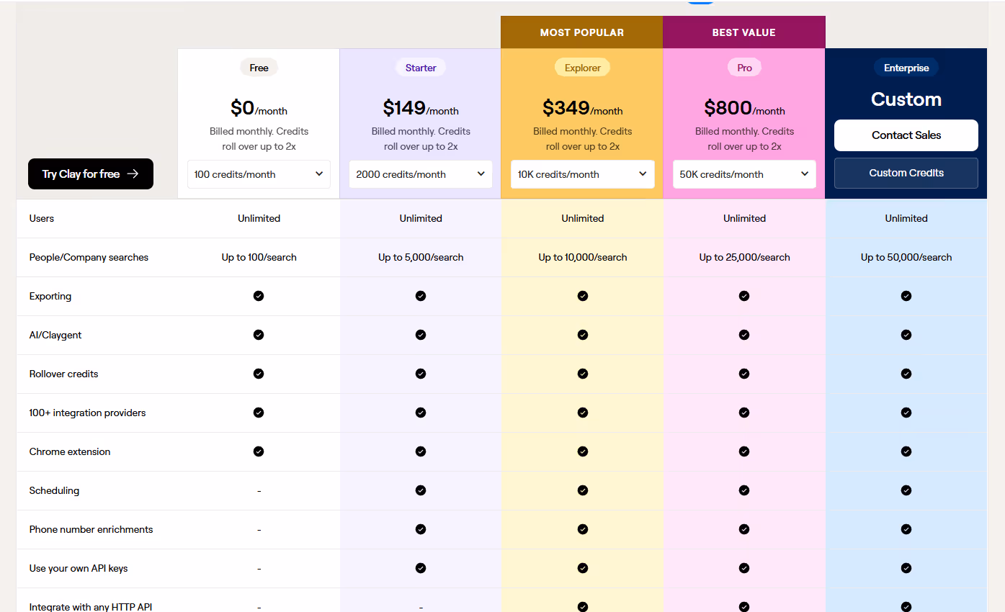1005x612 pixels.
Task: Click the Try Clay for free button
Action: click(x=90, y=174)
